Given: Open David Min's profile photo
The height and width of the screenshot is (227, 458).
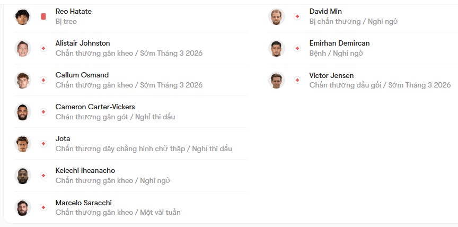Looking at the screenshot, I should pyautogui.click(x=276, y=16).
